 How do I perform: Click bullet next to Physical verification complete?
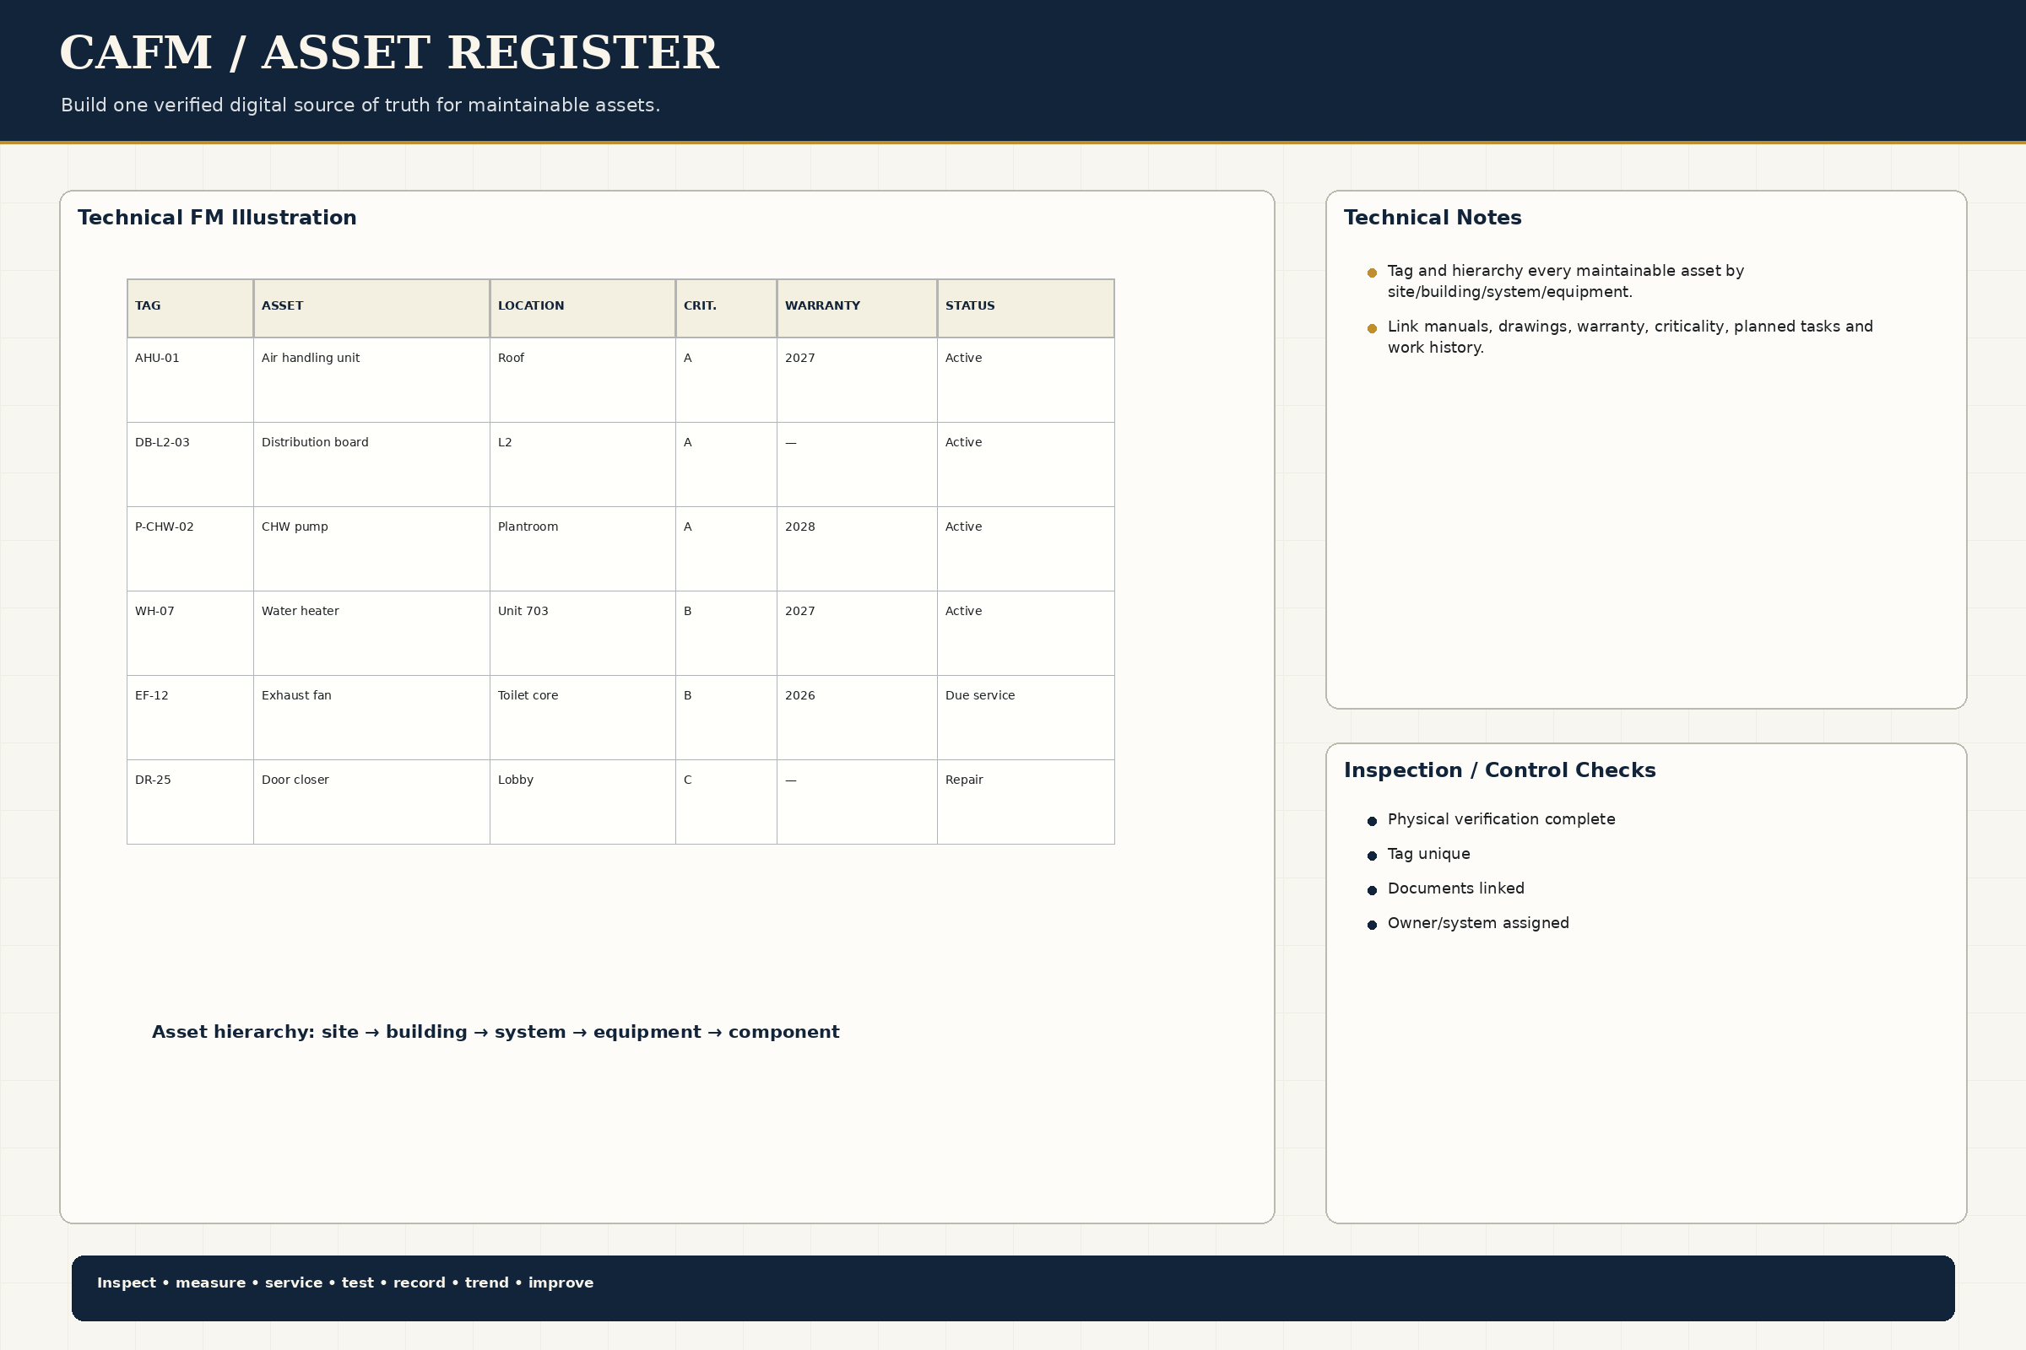tap(1373, 821)
